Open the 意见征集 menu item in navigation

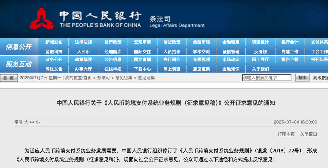click(x=201, y=69)
